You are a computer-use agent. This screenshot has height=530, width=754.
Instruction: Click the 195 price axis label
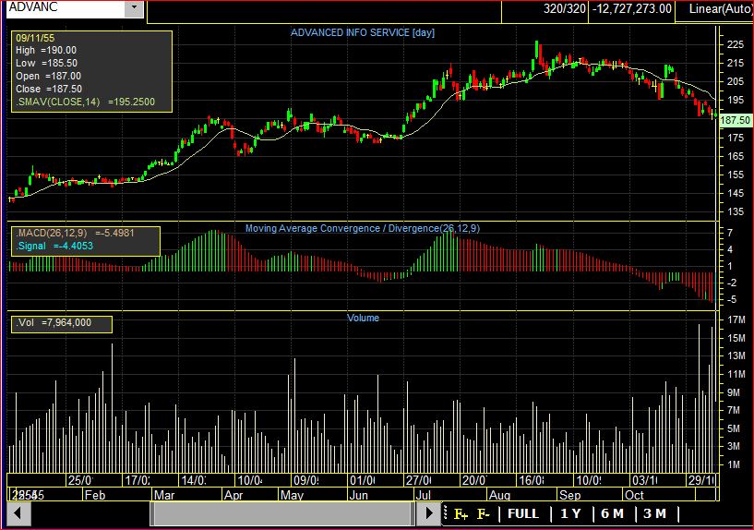(736, 100)
